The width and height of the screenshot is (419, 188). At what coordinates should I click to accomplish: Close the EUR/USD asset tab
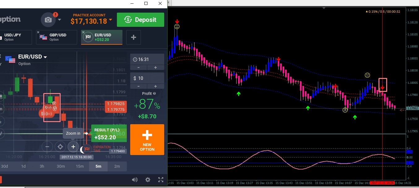tap(83, 32)
